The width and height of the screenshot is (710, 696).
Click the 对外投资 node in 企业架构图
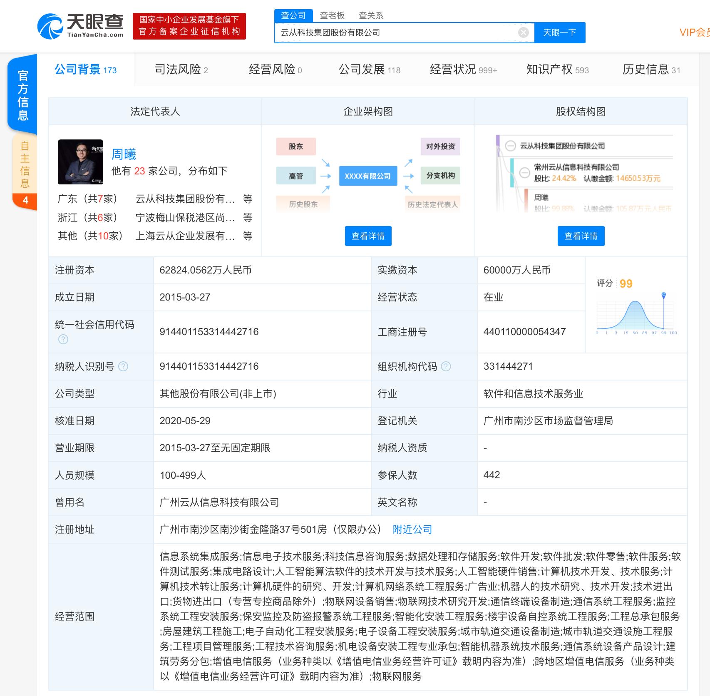point(440,147)
